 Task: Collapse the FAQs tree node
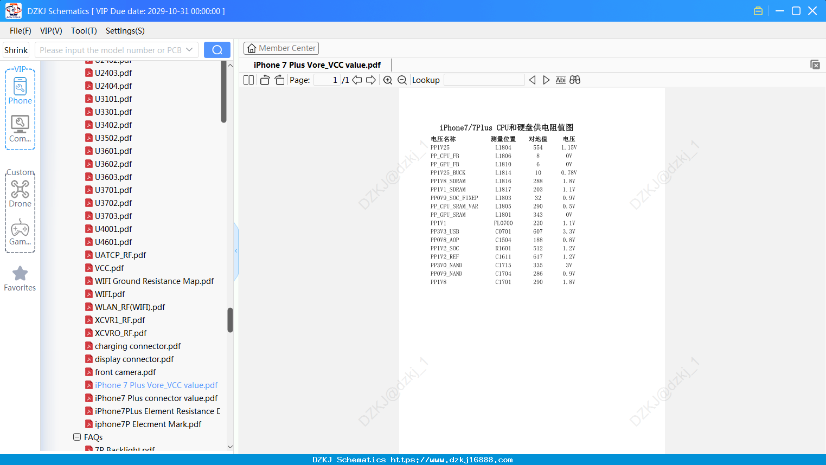pos(77,437)
